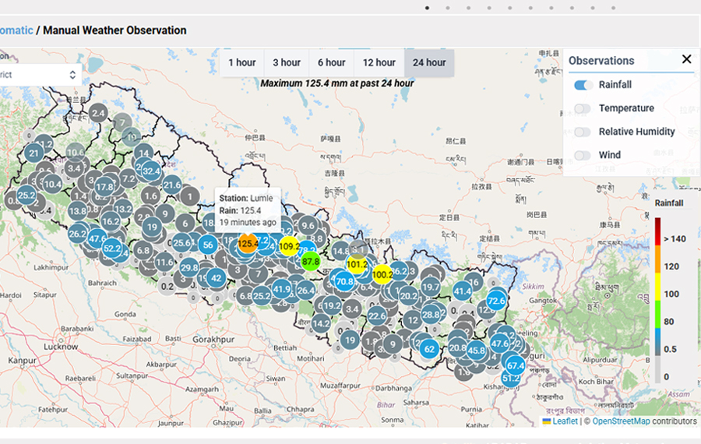Click the 'Maximum 125.4 mm at past 24 hour' caption
Screen dimensions: 701x444
337,83
